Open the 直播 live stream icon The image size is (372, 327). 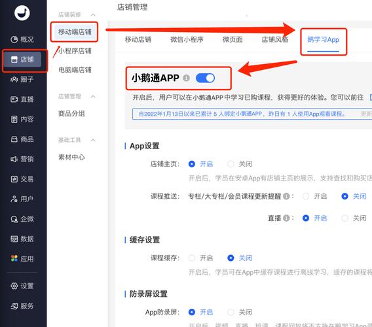tap(14, 99)
